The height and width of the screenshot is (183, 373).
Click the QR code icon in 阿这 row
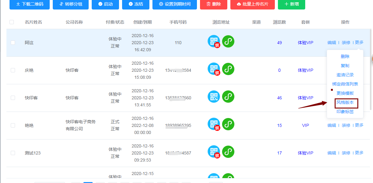[x=213, y=41]
